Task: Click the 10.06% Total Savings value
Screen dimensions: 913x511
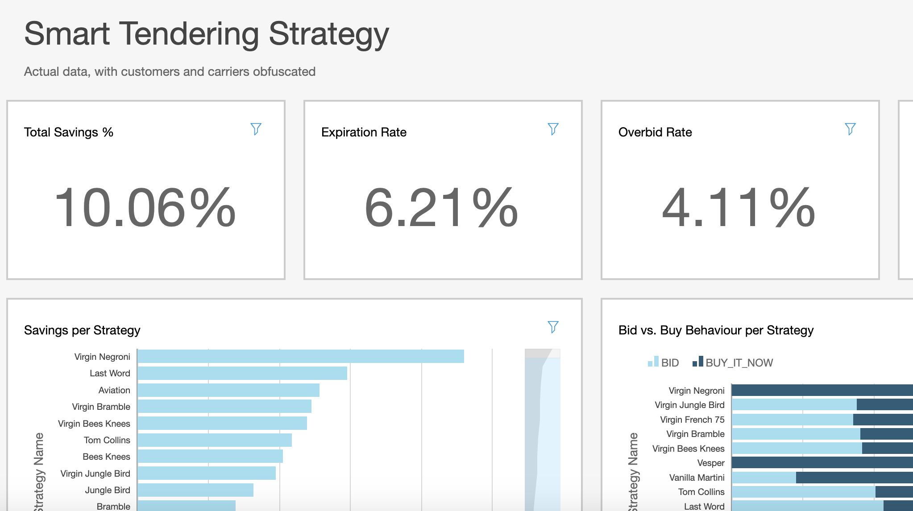Action: tap(145, 208)
